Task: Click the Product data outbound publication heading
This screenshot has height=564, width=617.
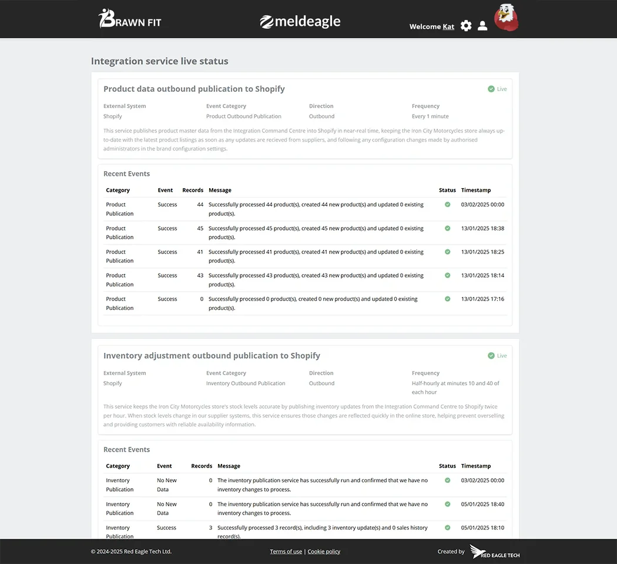Action: pos(194,89)
